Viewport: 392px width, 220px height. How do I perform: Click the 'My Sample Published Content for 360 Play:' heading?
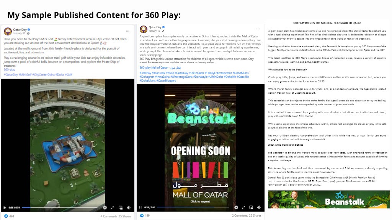pos(94,15)
